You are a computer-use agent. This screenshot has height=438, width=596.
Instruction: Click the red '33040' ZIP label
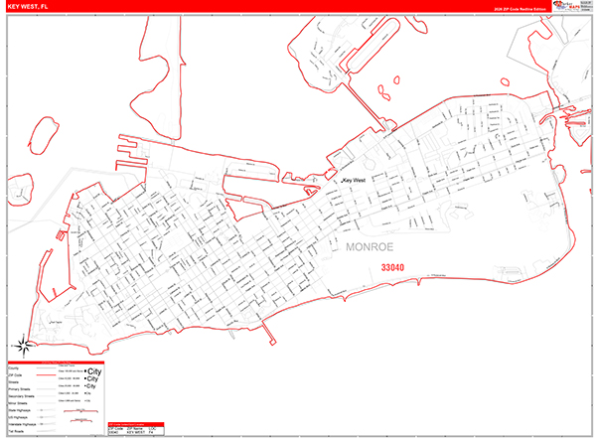[392, 268]
